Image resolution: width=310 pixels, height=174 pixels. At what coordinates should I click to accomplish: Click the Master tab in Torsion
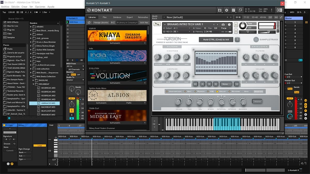[258, 92]
